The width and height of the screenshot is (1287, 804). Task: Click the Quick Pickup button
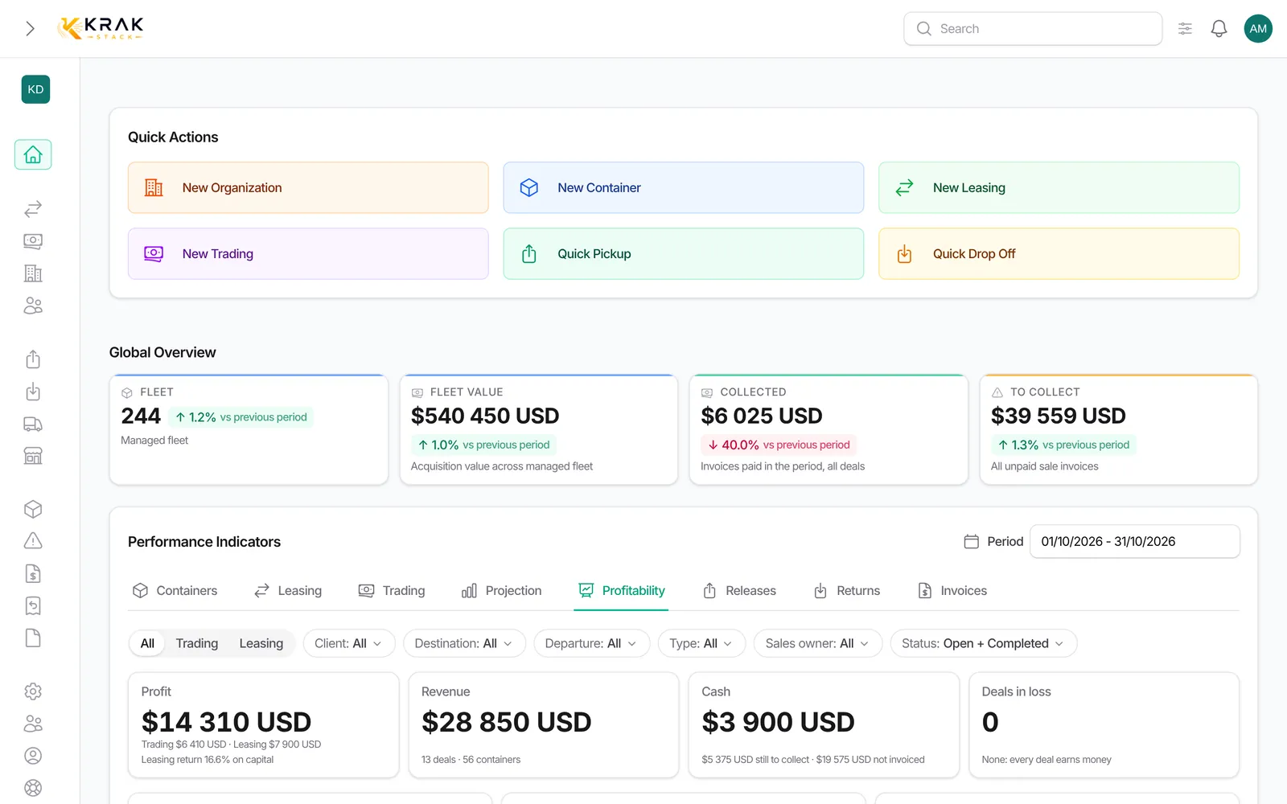(684, 253)
